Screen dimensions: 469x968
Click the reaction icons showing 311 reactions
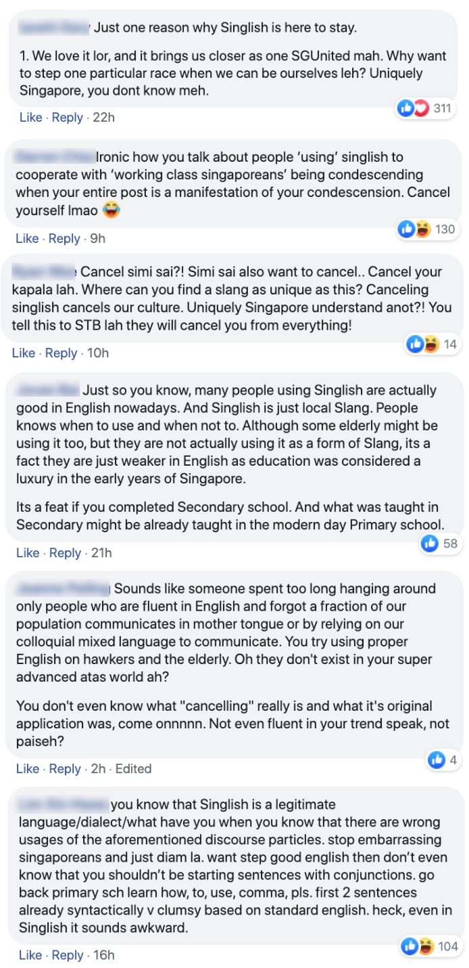(414, 108)
